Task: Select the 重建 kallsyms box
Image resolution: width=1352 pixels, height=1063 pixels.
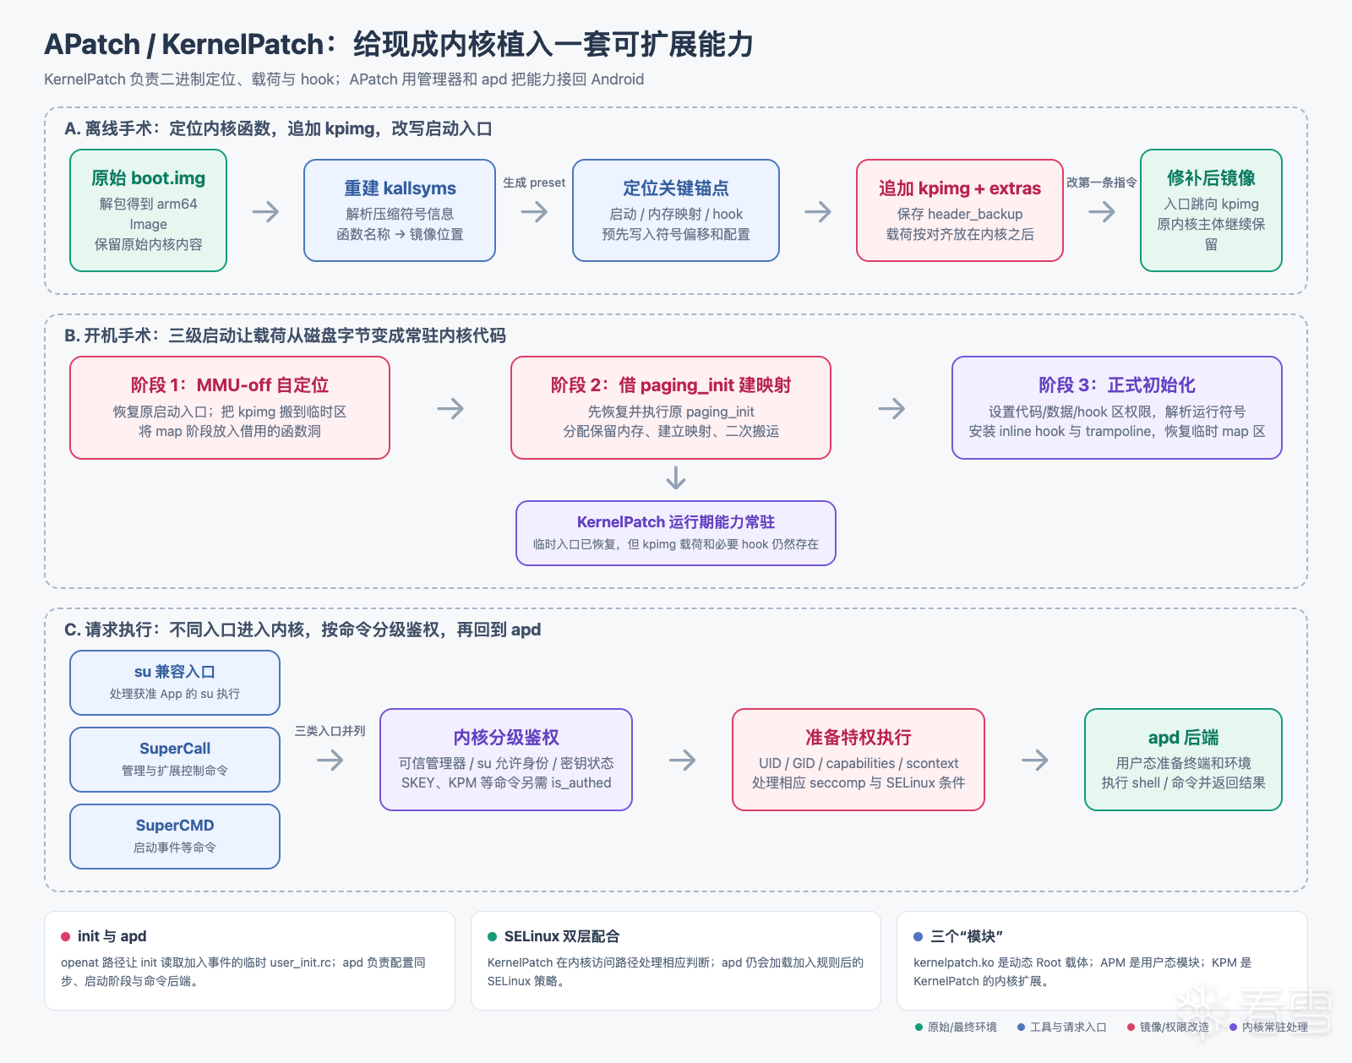Action: pos(400,210)
